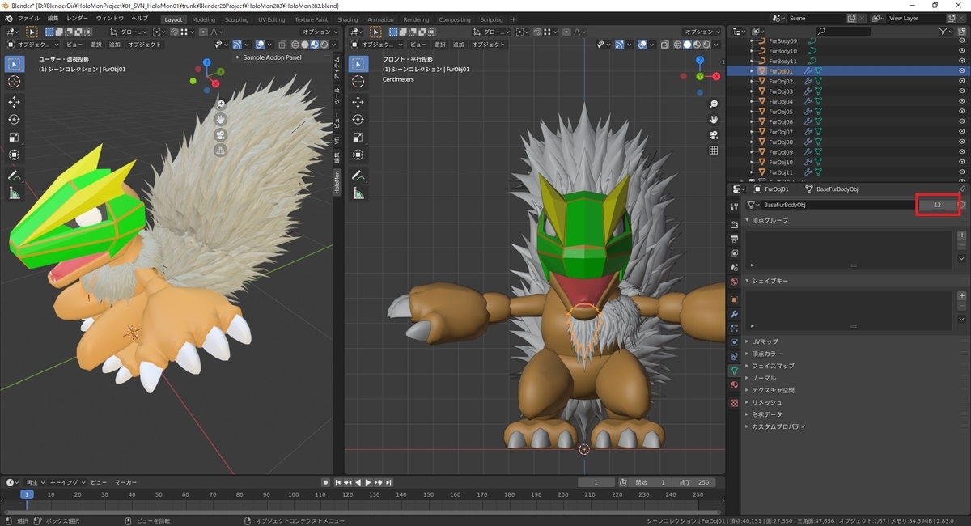
Task: Open the Particles properties tab
Action: pyautogui.click(x=734, y=328)
